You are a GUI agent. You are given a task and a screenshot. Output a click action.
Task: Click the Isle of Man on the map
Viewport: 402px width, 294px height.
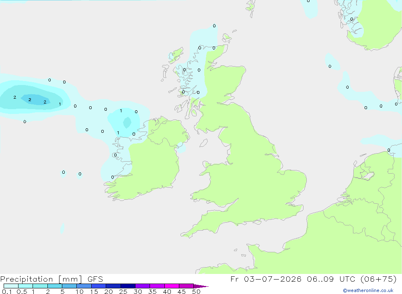(203, 143)
